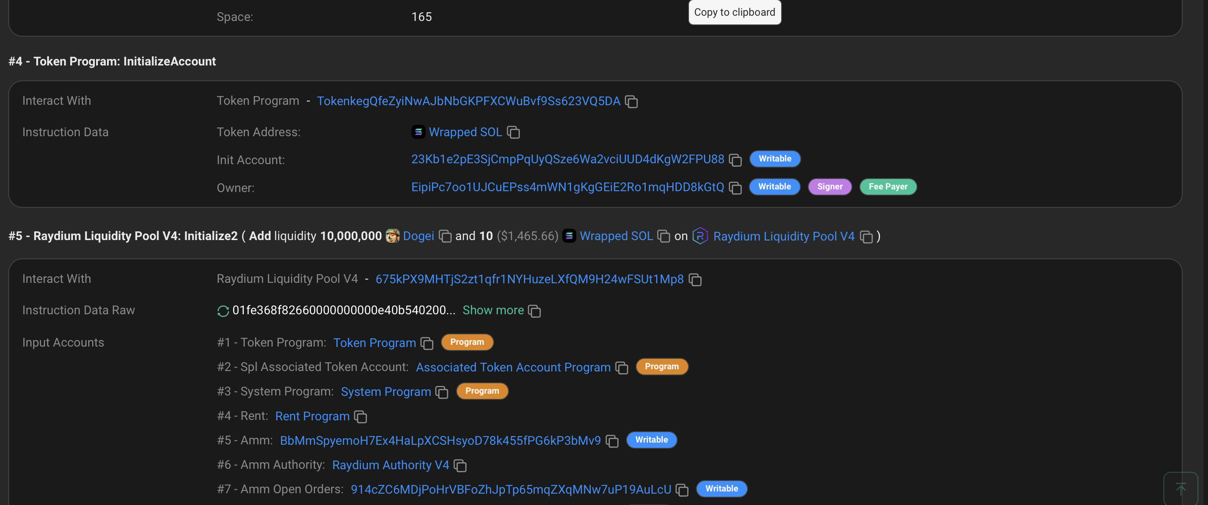1208x505 pixels.
Task: Click the #4 - Token Program: InitializeAccount heading
Action: pos(112,62)
